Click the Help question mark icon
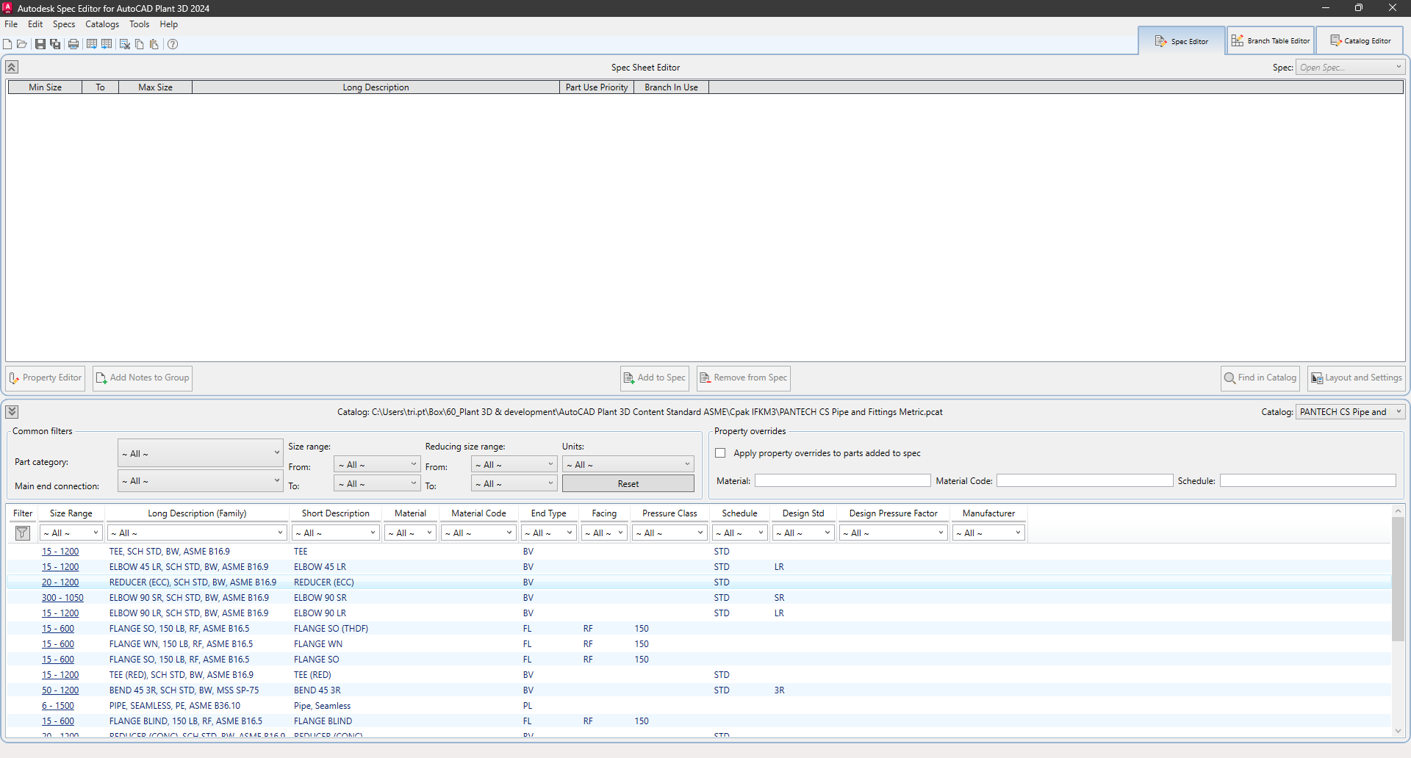This screenshot has height=758, width=1411. point(173,44)
